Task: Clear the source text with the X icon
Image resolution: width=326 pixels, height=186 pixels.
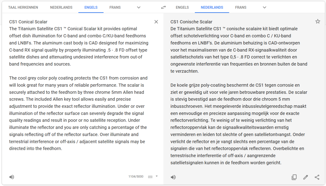Action: pyautogui.click(x=156, y=22)
